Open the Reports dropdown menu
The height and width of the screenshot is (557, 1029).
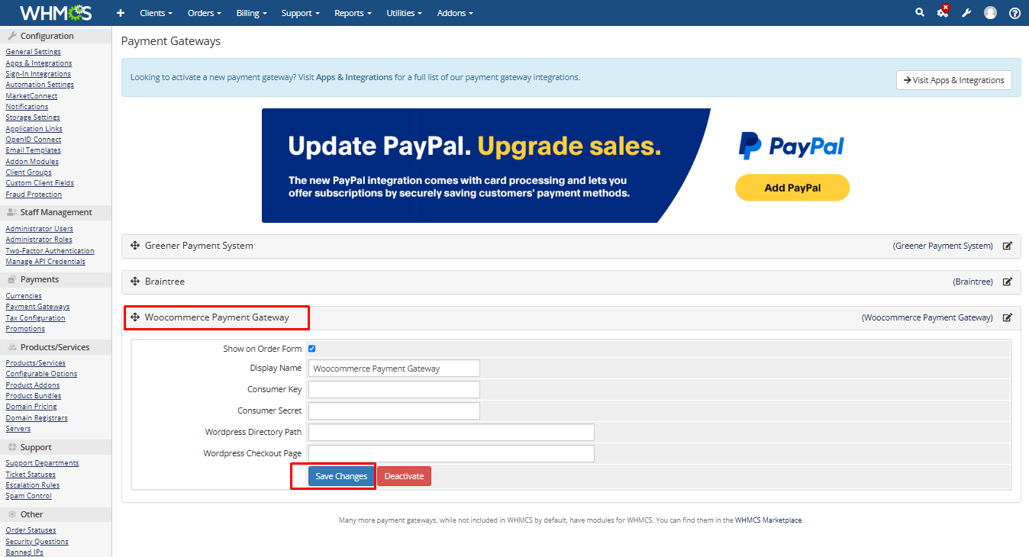pos(353,13)
